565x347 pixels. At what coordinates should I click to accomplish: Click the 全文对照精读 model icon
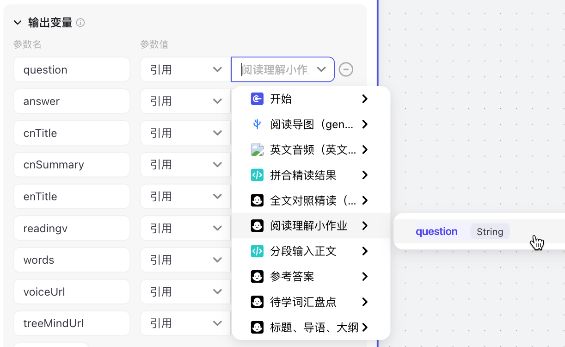257,200
